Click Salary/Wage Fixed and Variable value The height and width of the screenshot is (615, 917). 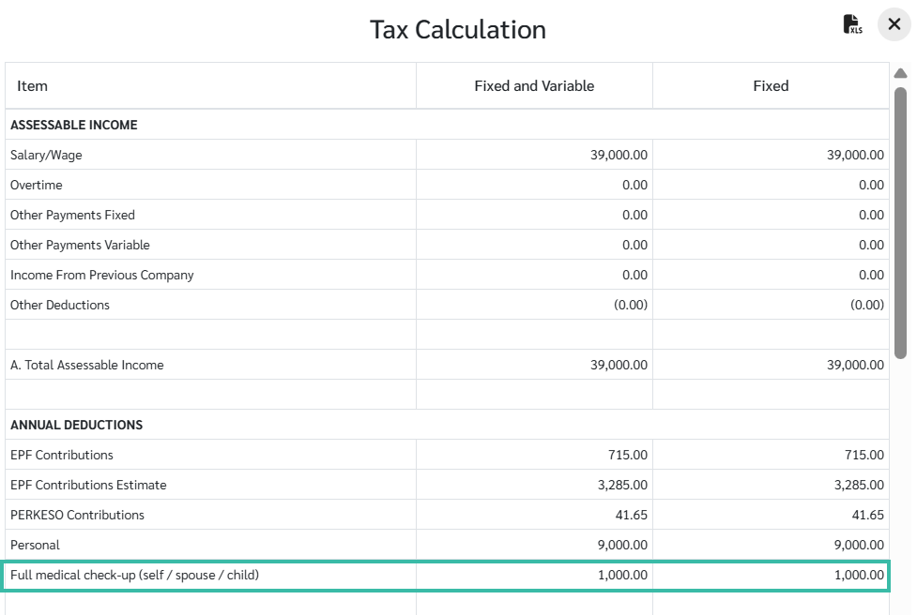point(619,155)
